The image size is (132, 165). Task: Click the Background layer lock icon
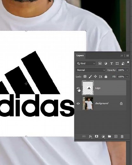click(121, 103)
